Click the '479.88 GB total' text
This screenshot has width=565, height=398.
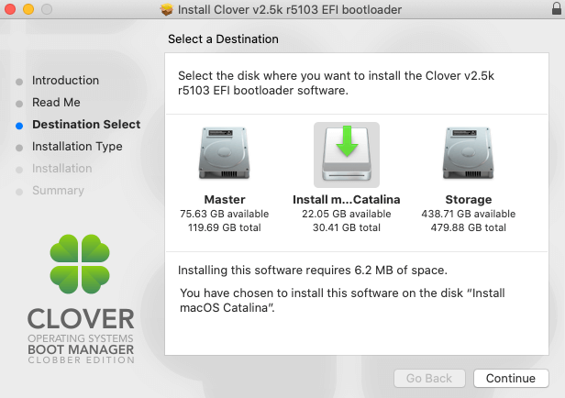[469, 227]
